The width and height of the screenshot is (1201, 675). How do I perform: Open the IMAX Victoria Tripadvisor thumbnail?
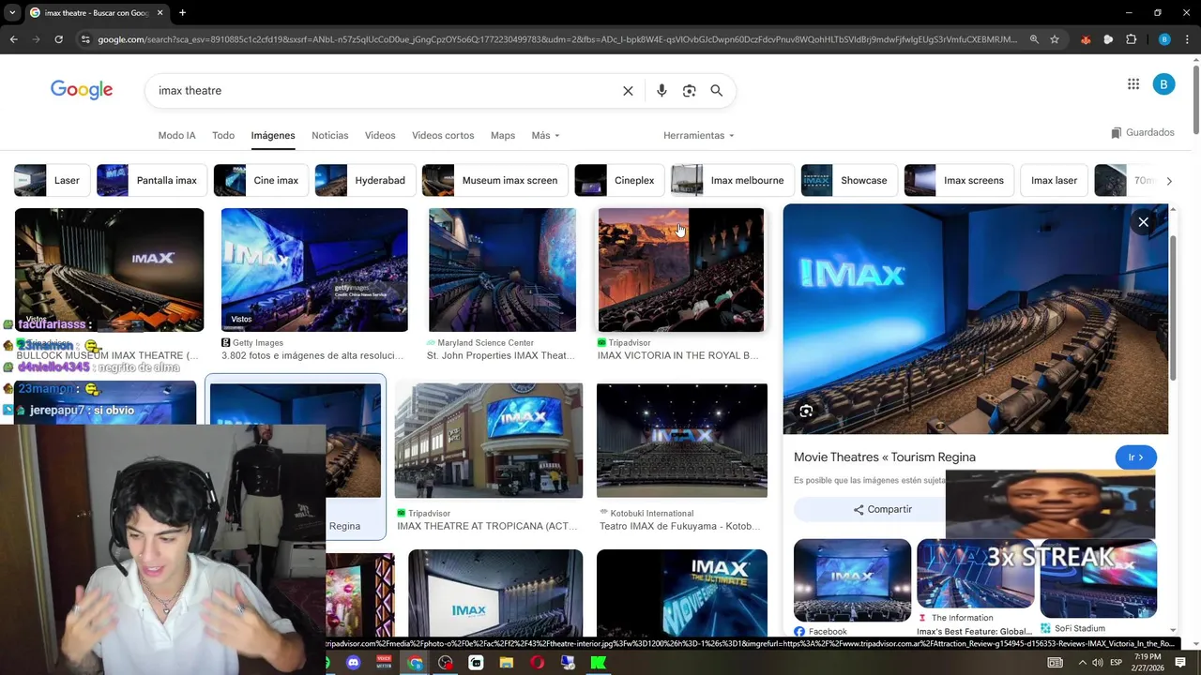(681, 270)
